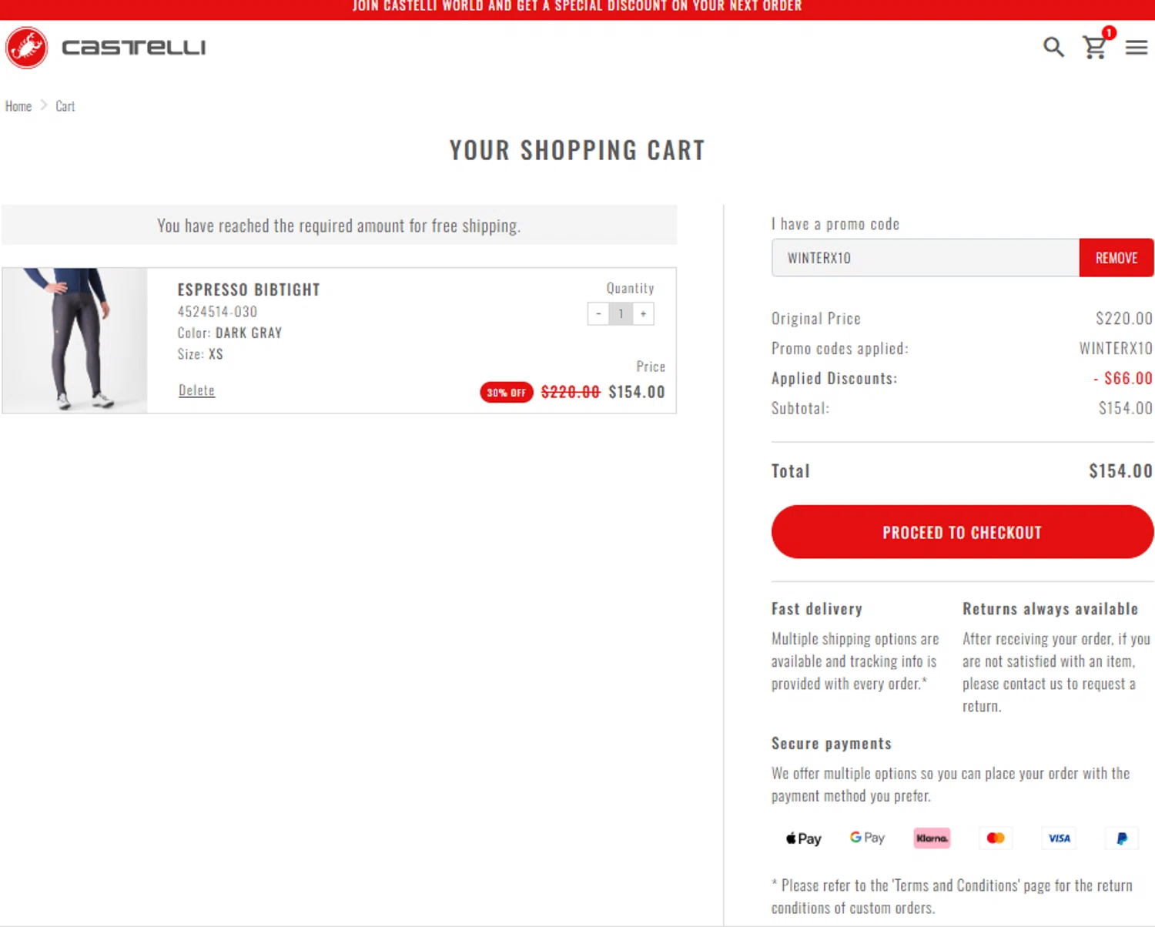This screenshot has width=1155, height=927.
Task: Click the WINTERX10 applied promo code value
Action: (x=1116, y=349)
